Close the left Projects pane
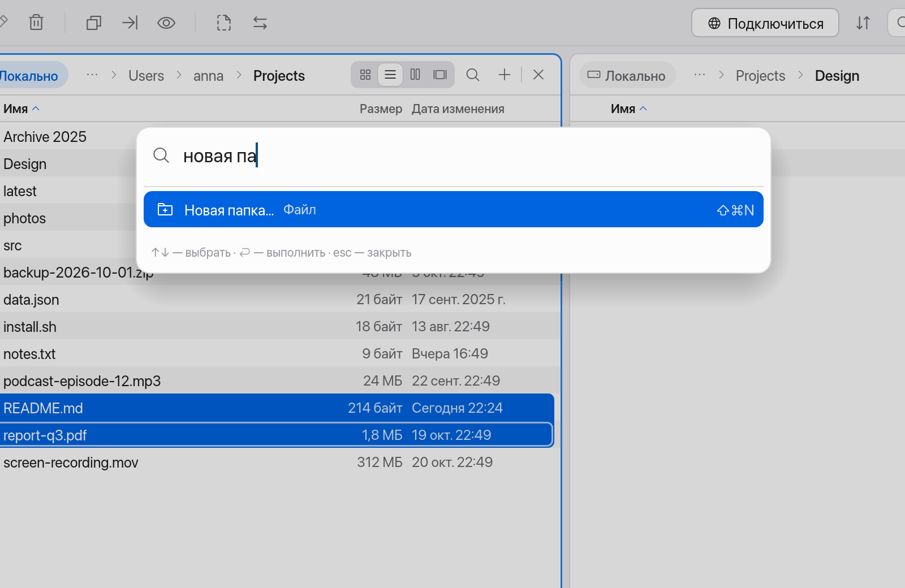The width and height of the screenshot is (905, 588). (538, 75)
